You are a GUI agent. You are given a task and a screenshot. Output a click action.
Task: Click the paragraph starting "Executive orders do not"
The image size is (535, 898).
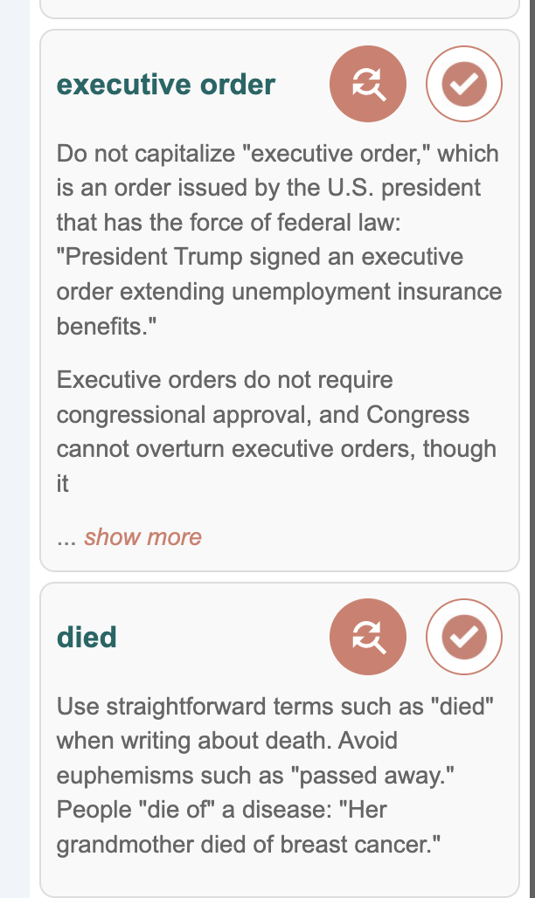tap(278, 432)
